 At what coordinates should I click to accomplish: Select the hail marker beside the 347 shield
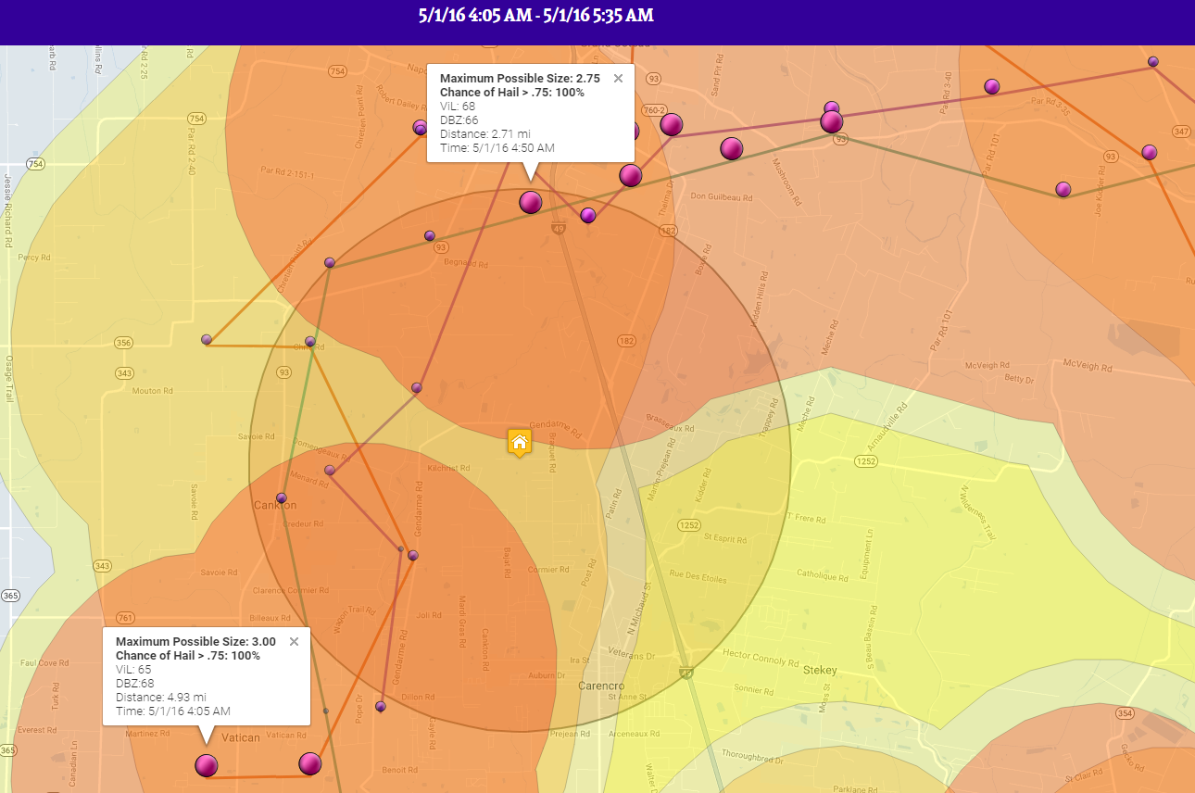tap(1150, 152)
